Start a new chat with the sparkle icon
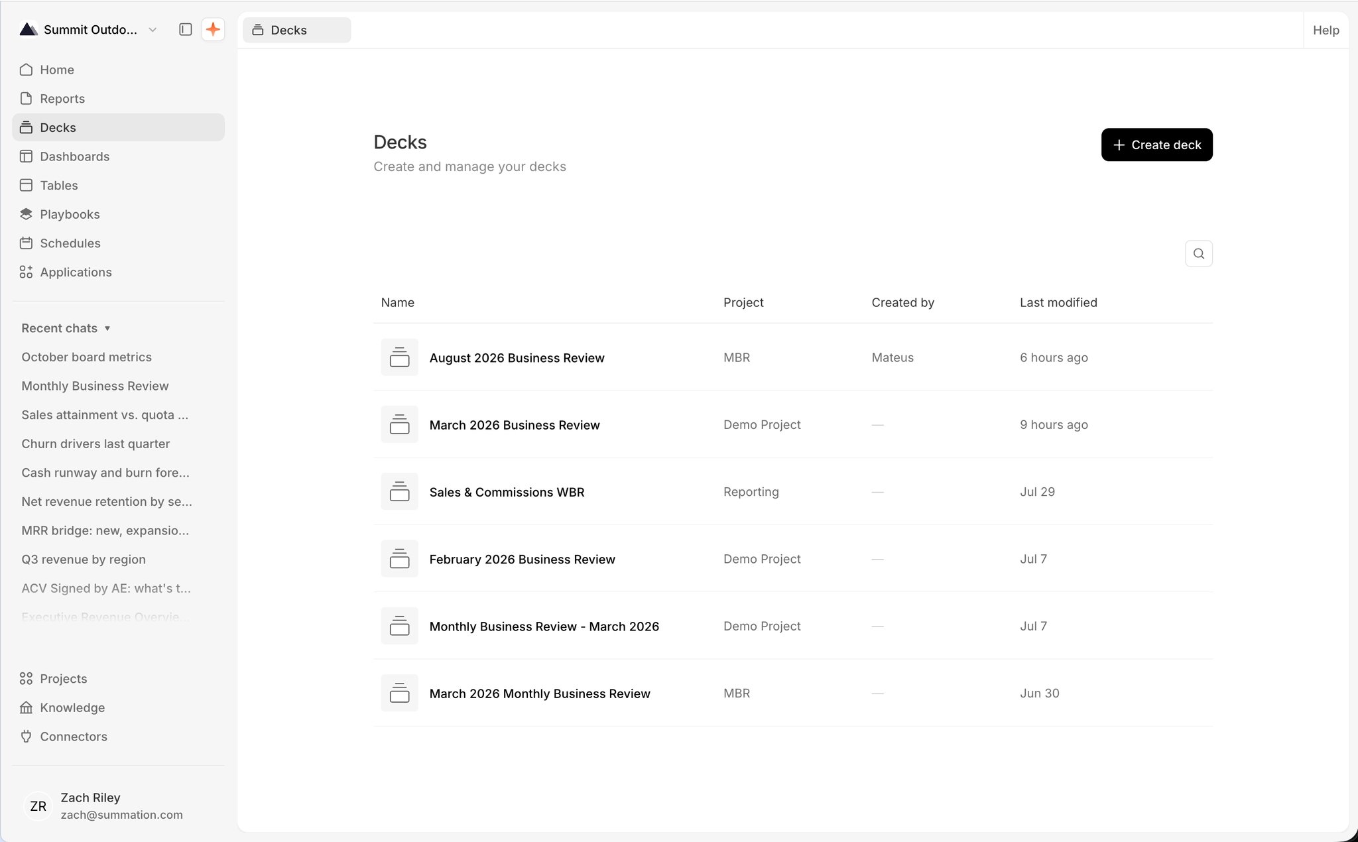This screenshot has height=842, width=1358. pos(213,29)
